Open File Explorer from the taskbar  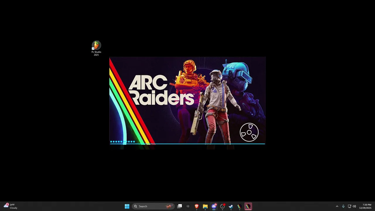coord(205,206)
